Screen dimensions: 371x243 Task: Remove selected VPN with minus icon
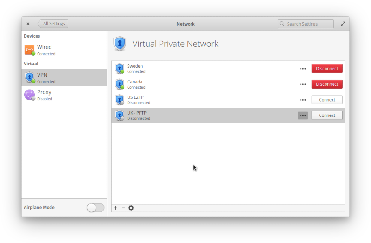[x=123, y=208]
